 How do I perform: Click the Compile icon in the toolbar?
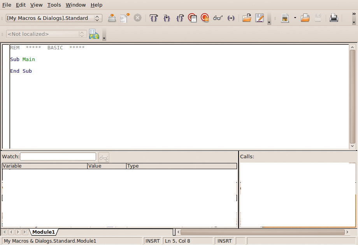tap(112, 18)
